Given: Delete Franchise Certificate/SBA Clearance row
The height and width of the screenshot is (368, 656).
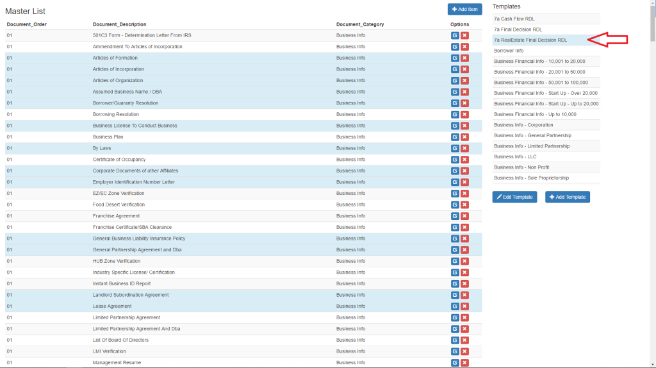Looking at the screenshot, I should click(x=464, y=228).
